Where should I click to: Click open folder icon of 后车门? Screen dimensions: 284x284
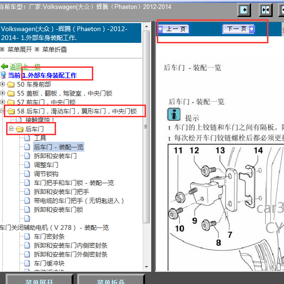20,129
